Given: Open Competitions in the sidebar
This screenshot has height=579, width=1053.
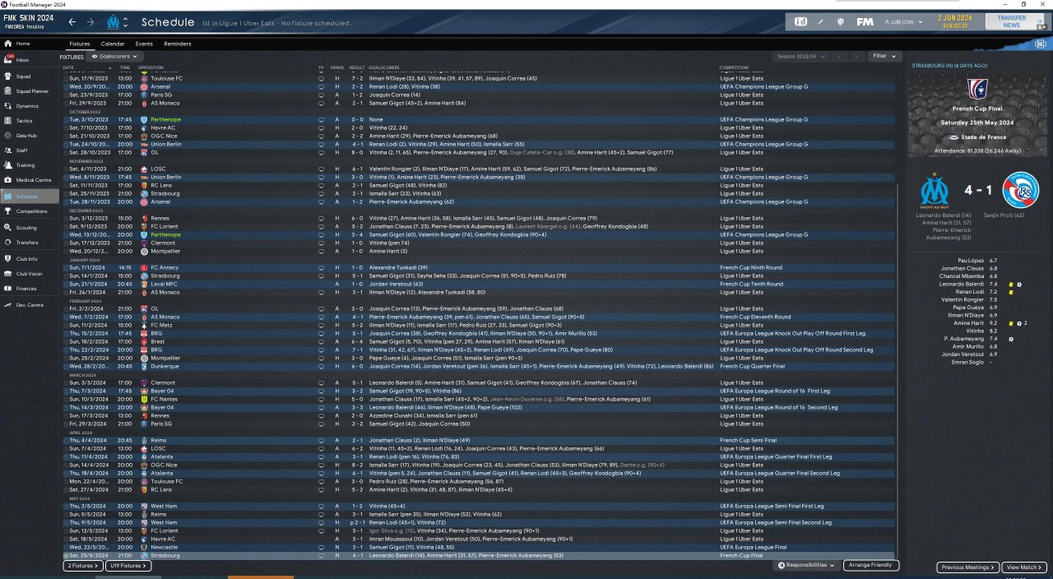Looking at the screenshot, I should point(31,211).
